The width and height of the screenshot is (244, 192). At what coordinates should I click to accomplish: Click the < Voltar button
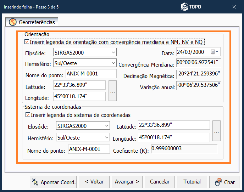pos(94,182)
